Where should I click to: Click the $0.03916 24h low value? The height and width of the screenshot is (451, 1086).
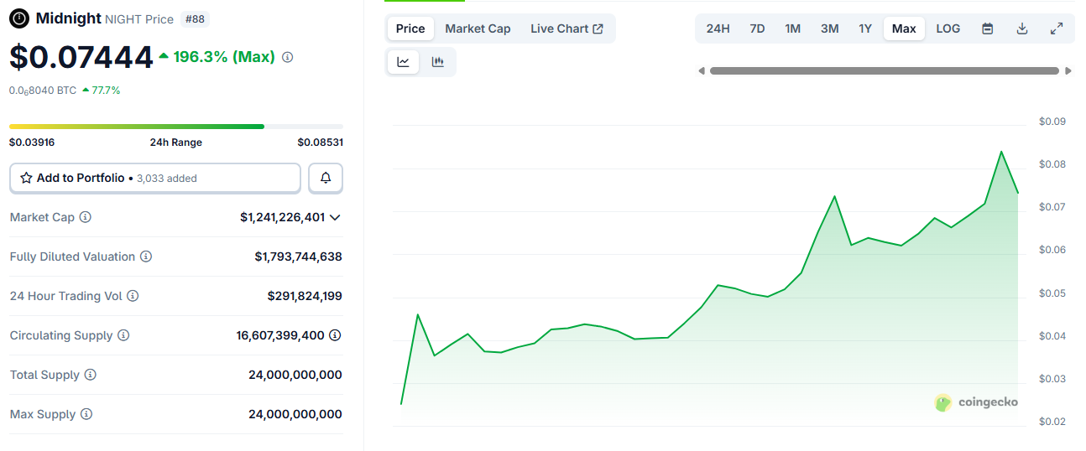pyautogui.click(x=32, y=143)
